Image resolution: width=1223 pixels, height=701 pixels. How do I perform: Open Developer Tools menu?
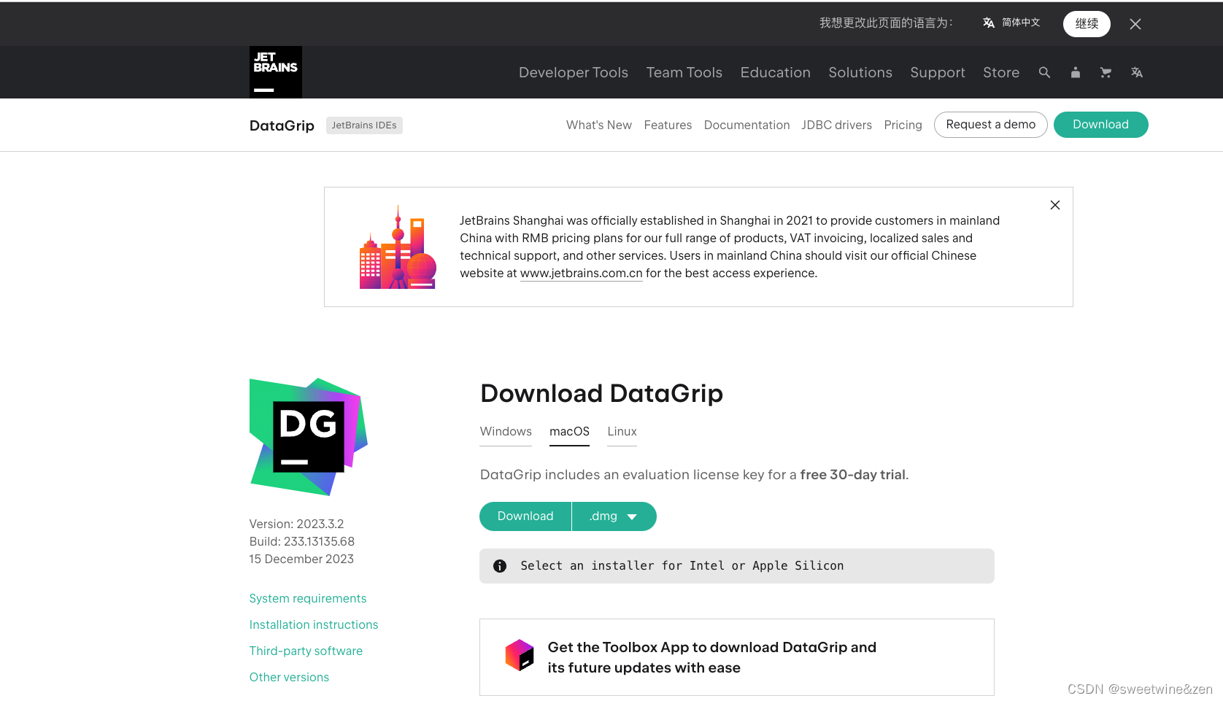point(574,72)
